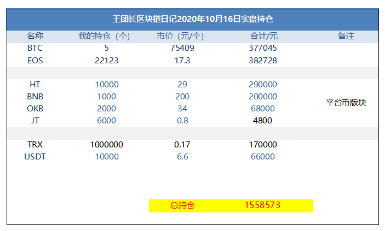
Task: Click the USDT price 6.6
Action: point(182,157)
